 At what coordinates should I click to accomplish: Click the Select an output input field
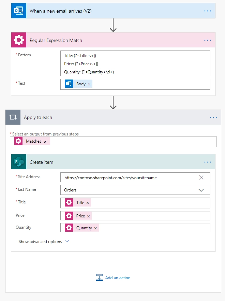coord(113,142)
